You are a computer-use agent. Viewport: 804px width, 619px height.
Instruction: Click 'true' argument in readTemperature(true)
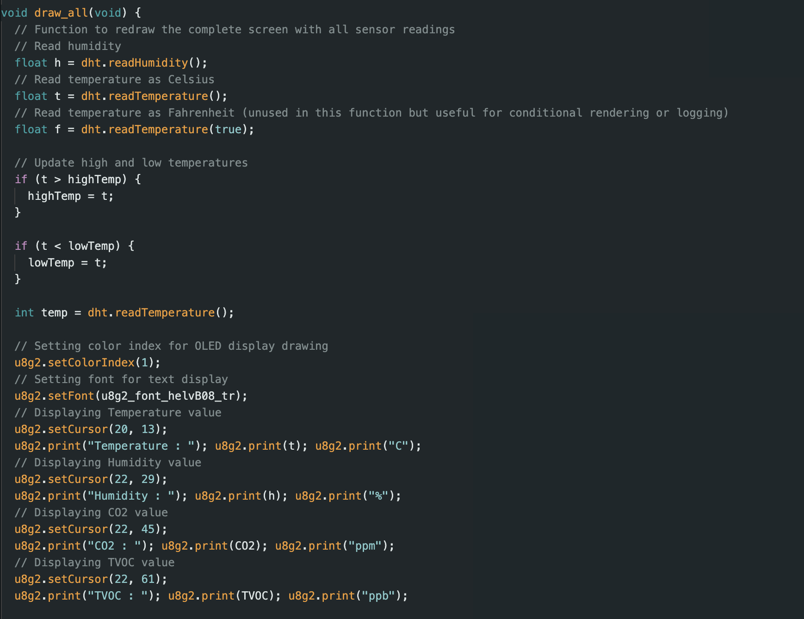pyautogui.click(x=228, y=130)
